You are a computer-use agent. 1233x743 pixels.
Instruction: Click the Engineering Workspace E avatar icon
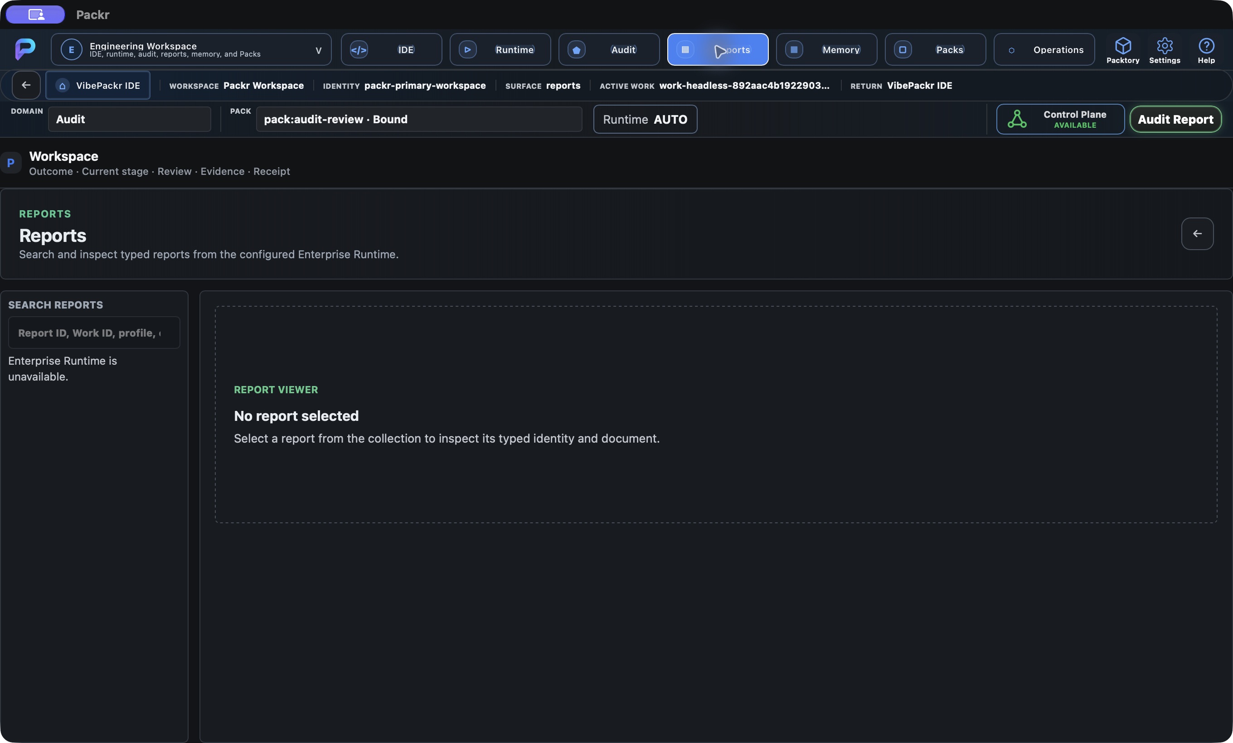click(x=71, y=49)
